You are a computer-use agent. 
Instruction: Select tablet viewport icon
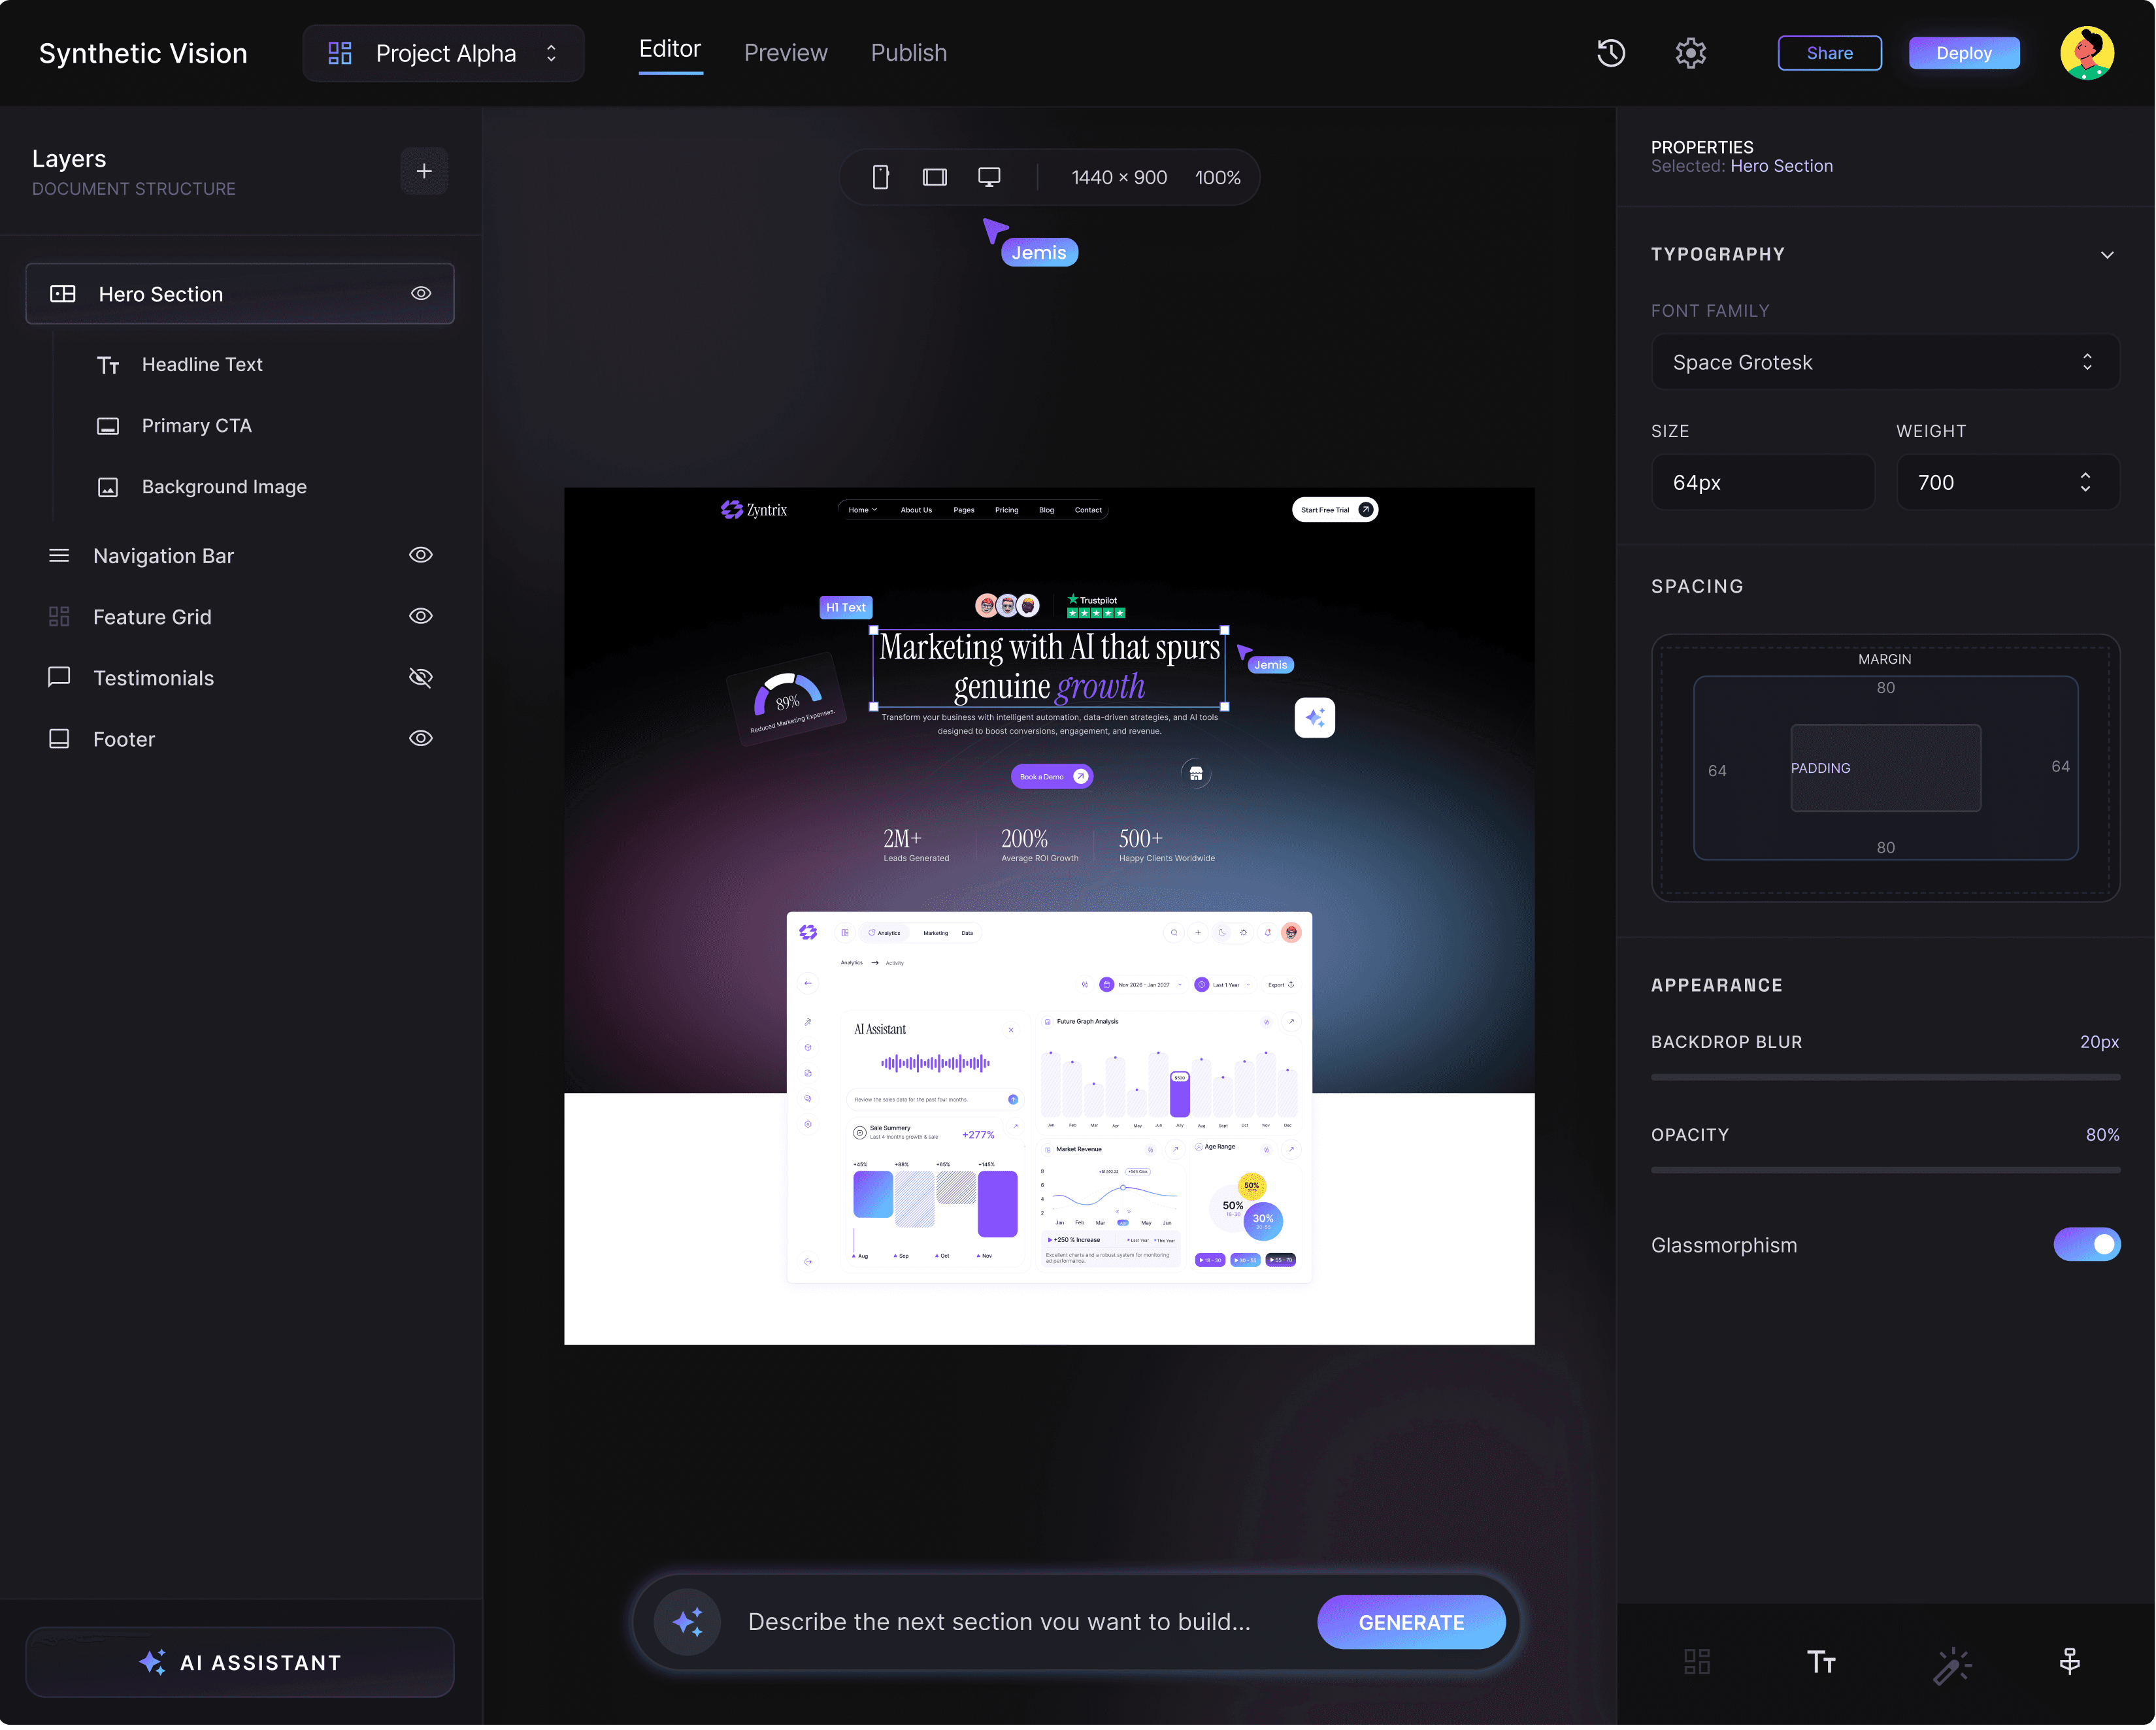point(934,177)
